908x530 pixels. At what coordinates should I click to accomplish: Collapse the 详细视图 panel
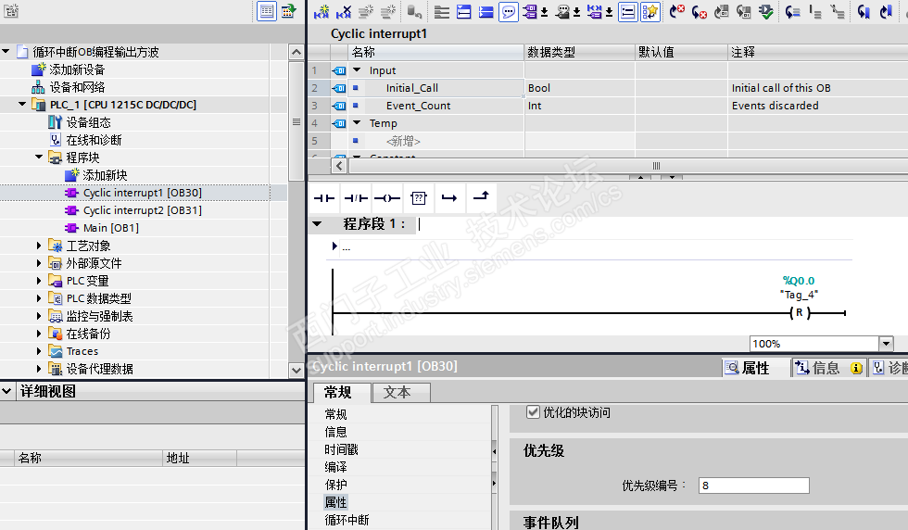point(6,391)
